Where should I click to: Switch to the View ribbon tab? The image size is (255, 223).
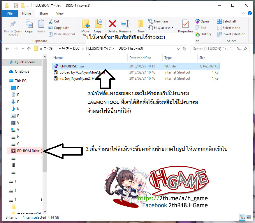pyautogui.click(x=60, y=13)
